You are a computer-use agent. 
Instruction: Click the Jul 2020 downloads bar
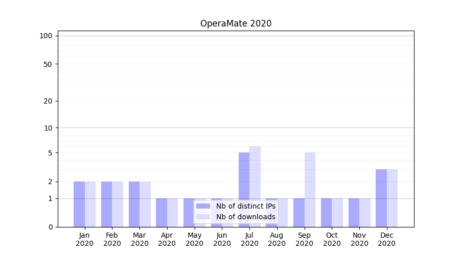(x=255, y=187)
